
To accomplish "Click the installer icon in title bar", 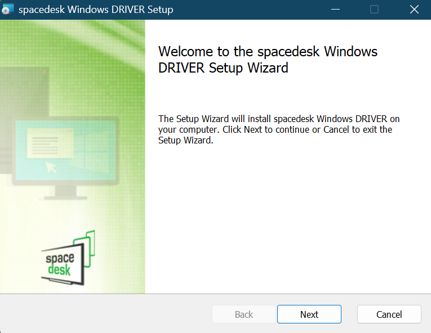I will [7, 10].
